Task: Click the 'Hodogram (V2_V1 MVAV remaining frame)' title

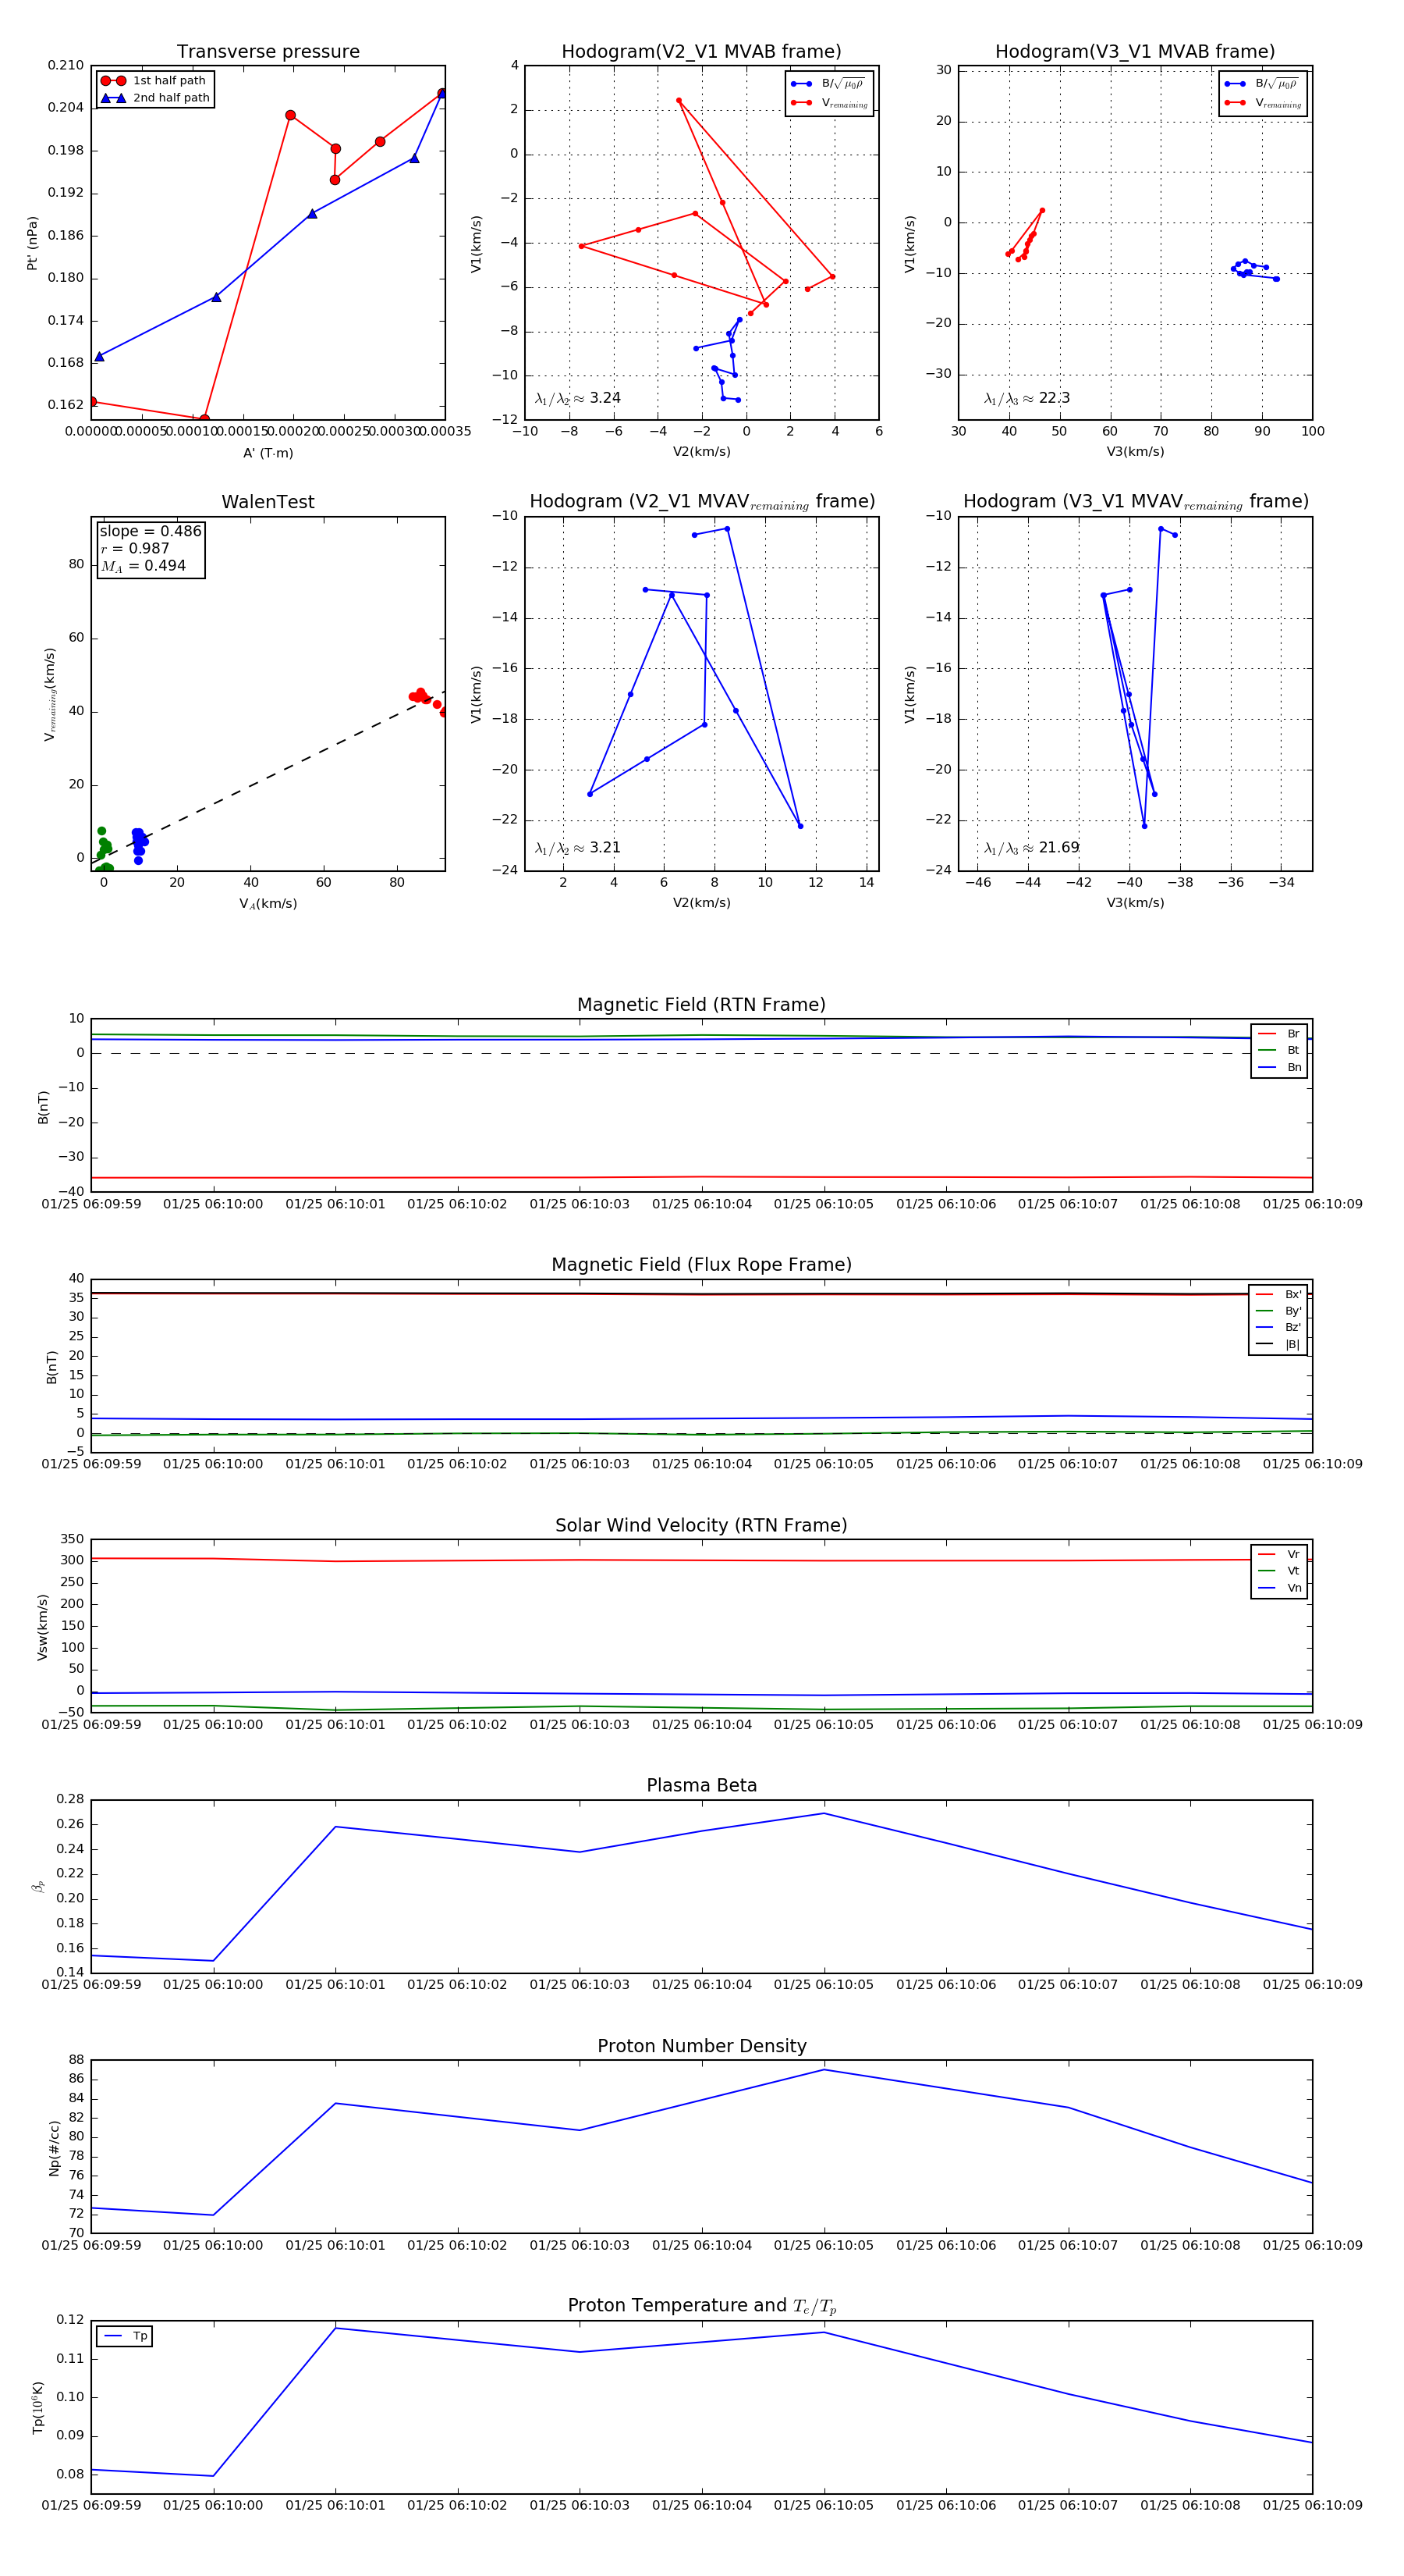Action: 701,502
